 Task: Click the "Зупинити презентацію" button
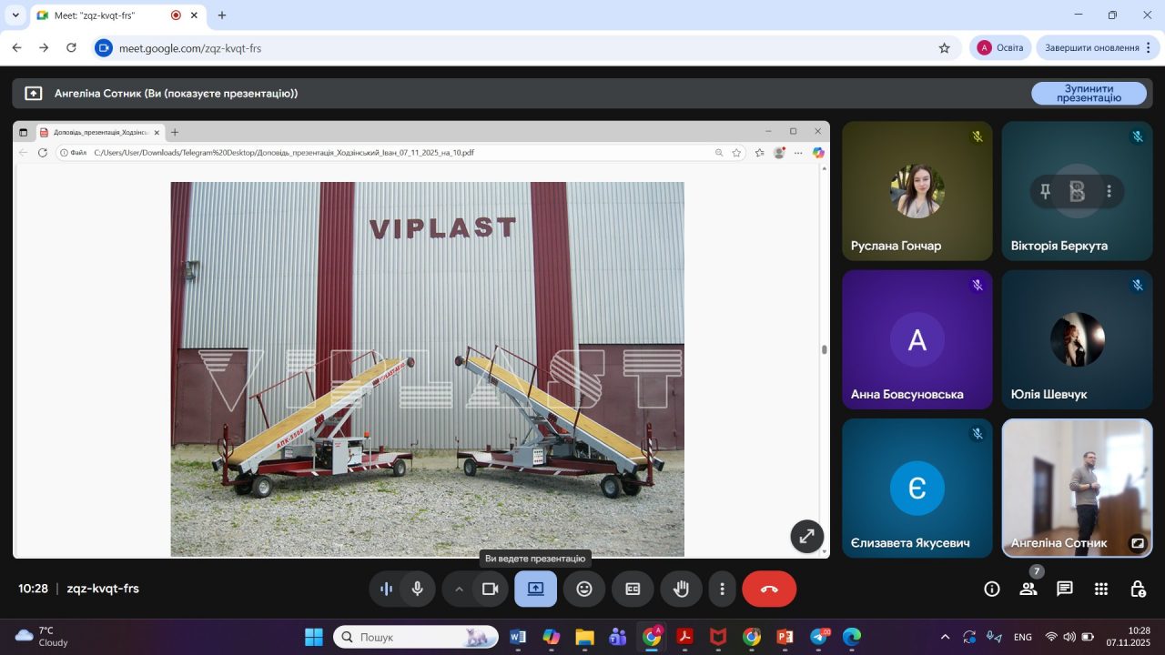[1089, 93]
